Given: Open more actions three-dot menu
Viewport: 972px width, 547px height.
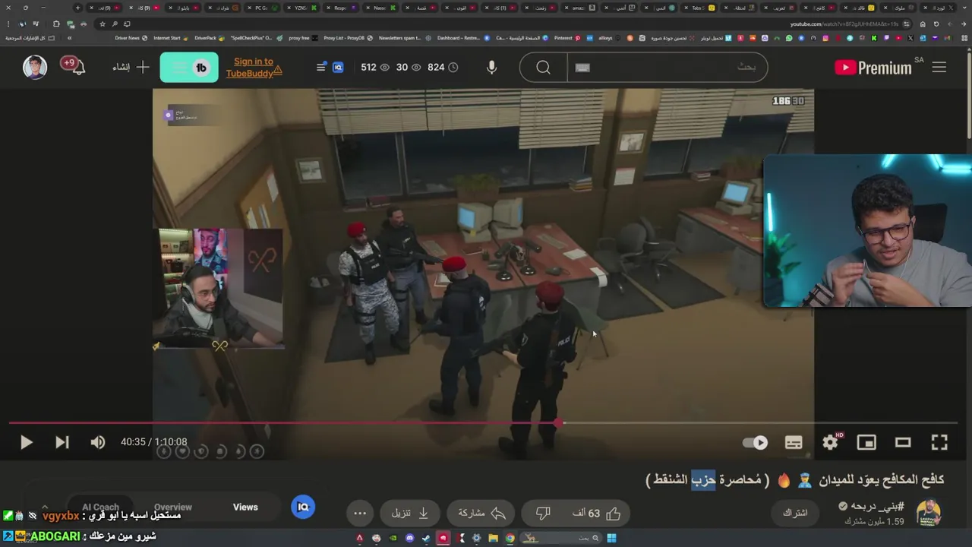Looking at the screenshot, I should pos(360,514).
